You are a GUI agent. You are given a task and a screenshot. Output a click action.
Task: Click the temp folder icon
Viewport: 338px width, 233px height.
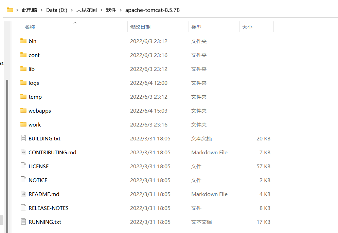click(23, 97)
